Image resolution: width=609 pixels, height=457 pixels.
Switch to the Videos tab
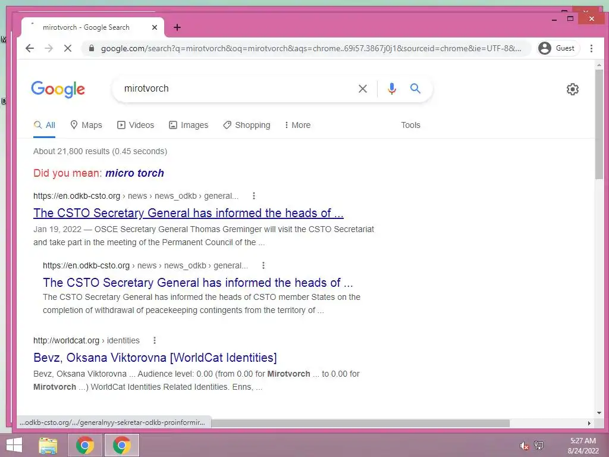[x=136, y=125]
